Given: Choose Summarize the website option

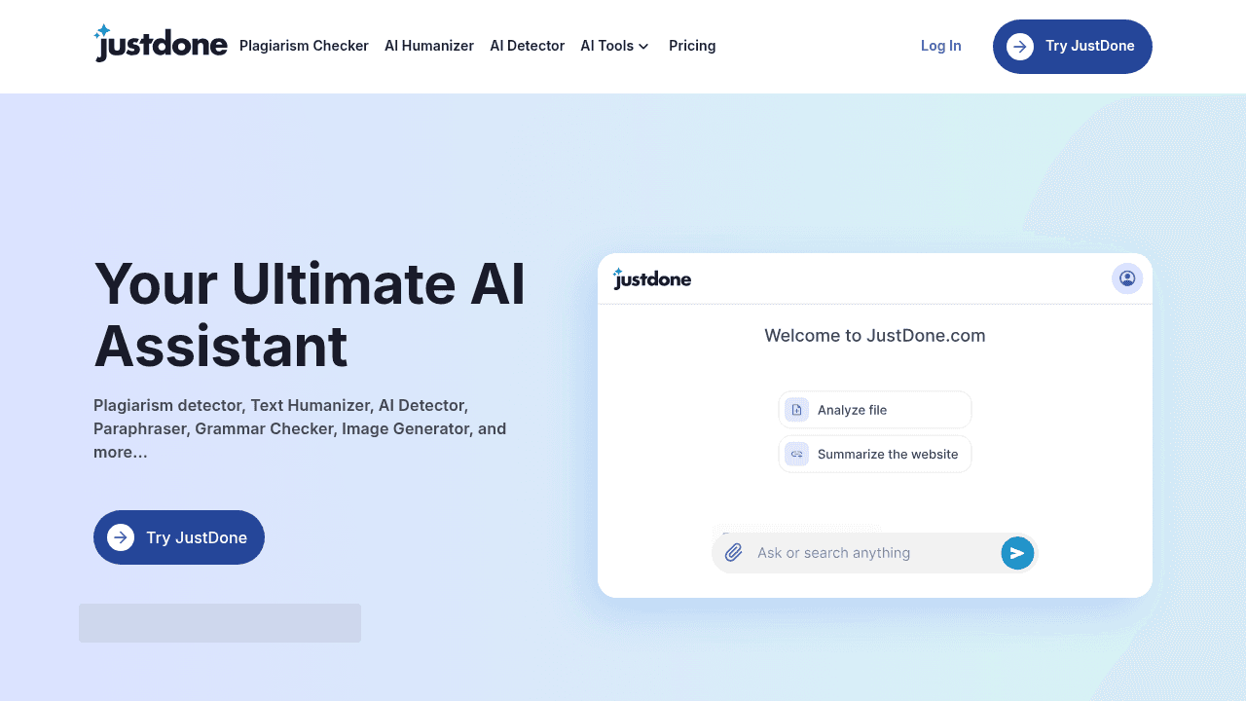Looking at the screenshot, I should pos(874,454).
